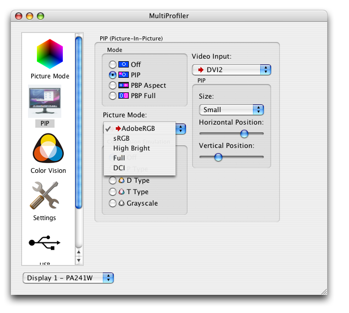Open the Video Input DVI2 dropdown
Image resolution: width=349 pixels, height=313 pixels.
click(x=232, y=70)
